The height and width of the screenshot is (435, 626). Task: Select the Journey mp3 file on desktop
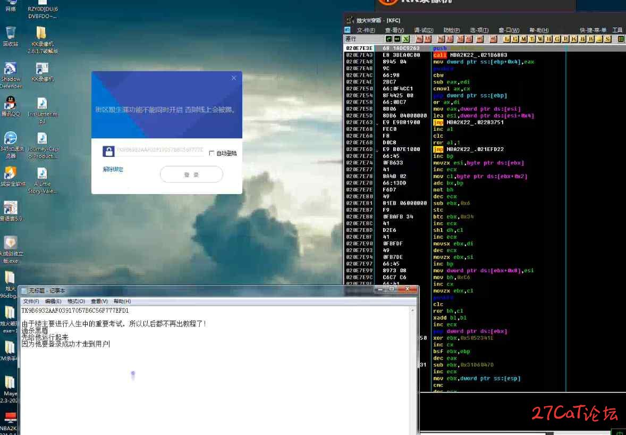(43, 145)
